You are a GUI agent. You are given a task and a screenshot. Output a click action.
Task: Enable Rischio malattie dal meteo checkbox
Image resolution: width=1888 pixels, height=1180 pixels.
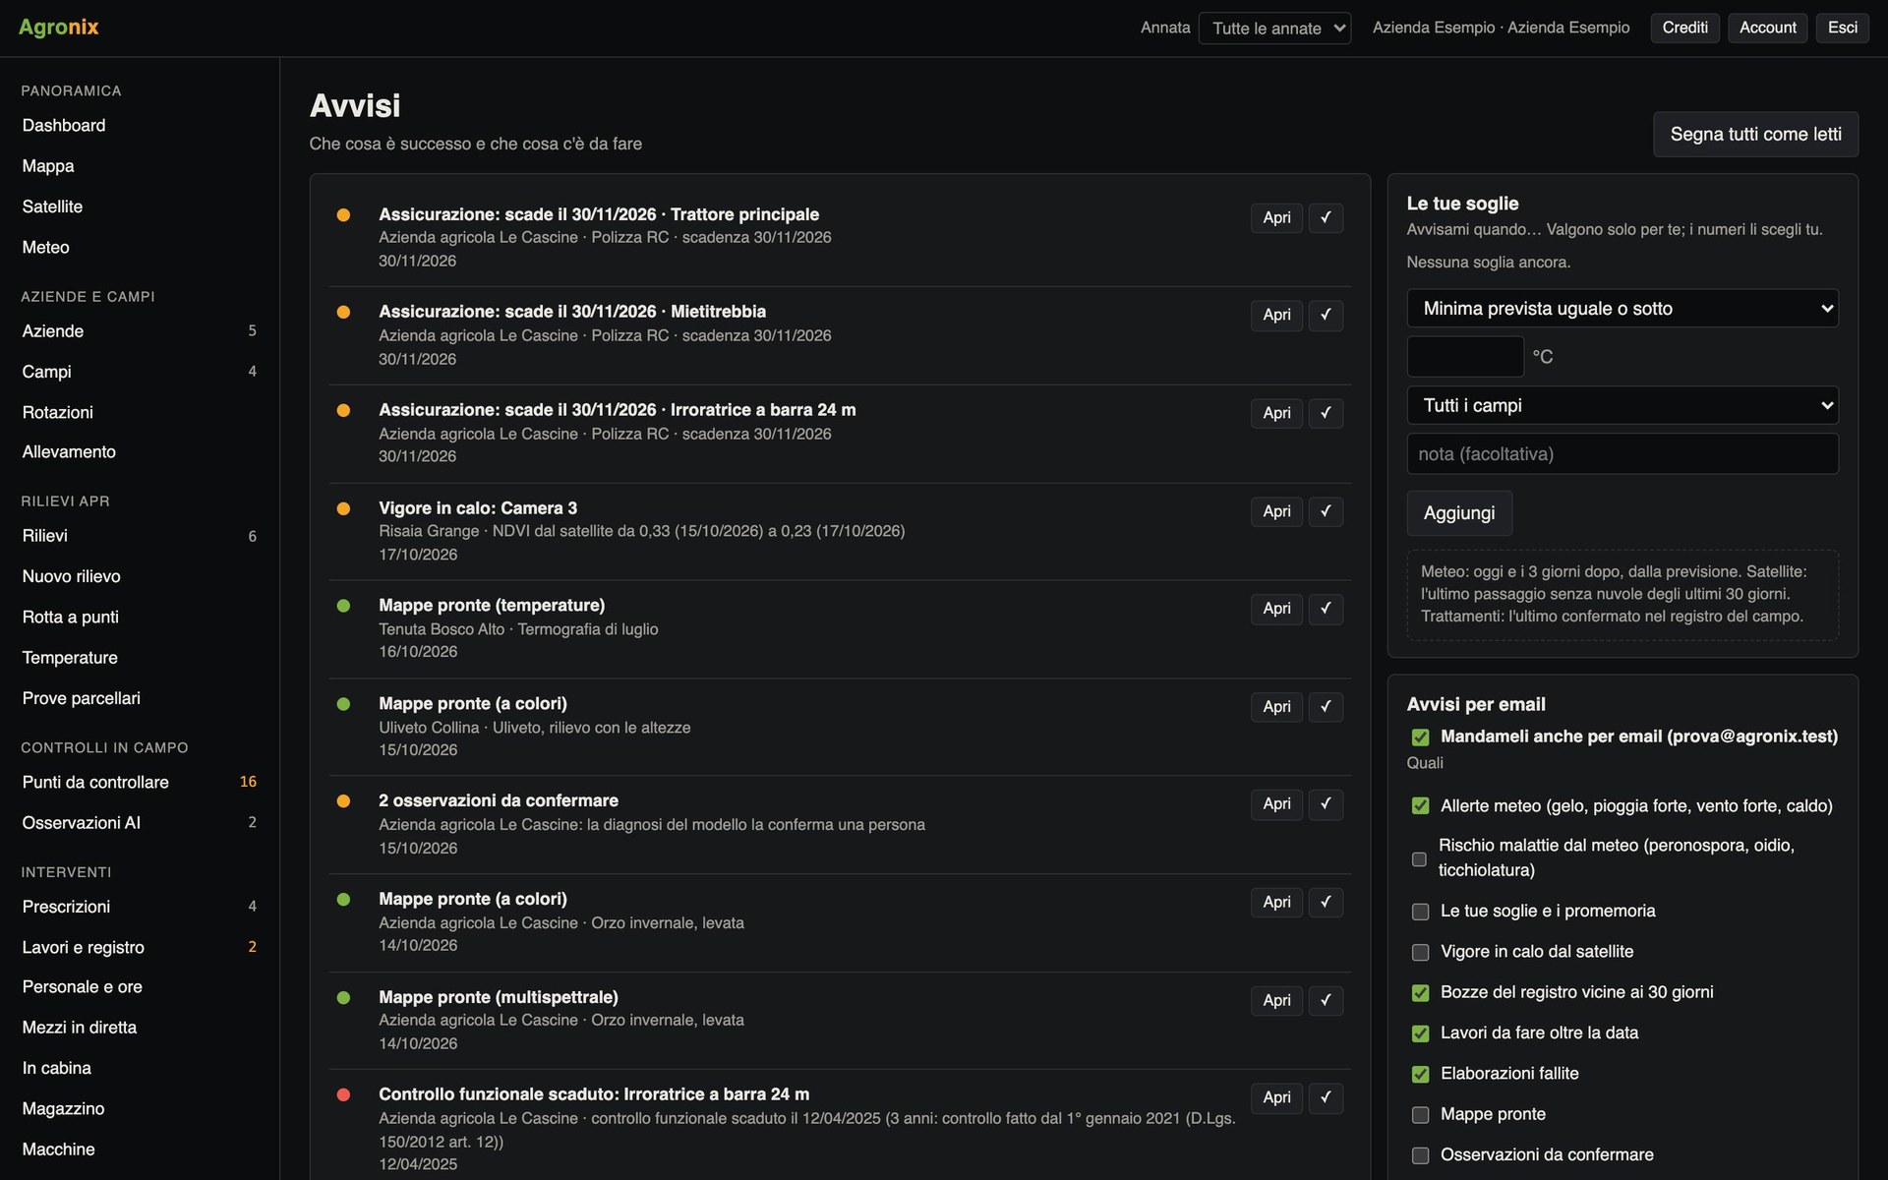pos(1419,858)
